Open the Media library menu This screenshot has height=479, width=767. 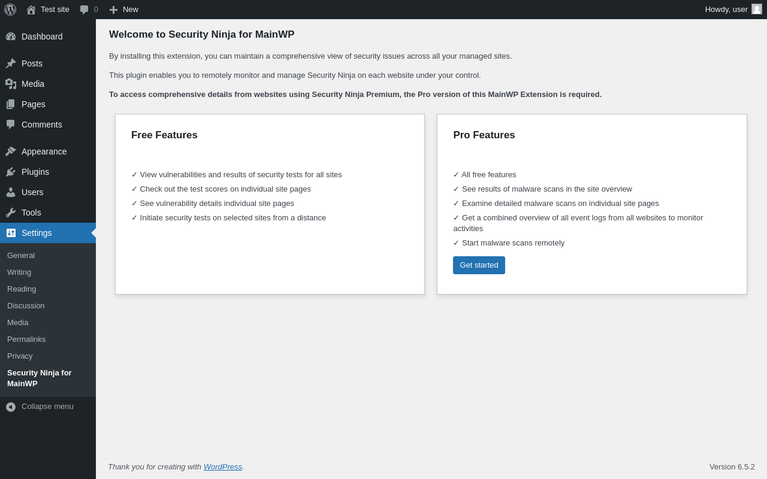click(x=48, y=84)
